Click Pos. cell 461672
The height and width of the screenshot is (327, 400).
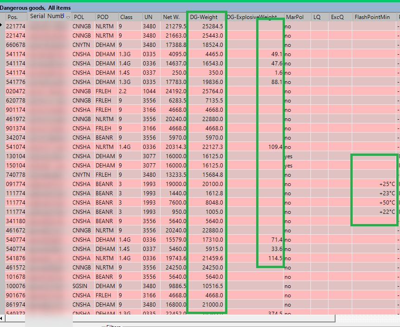click(16, 231)
